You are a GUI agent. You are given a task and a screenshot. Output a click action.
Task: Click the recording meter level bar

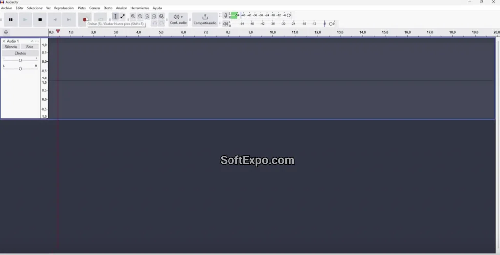[x=234, y=15]
